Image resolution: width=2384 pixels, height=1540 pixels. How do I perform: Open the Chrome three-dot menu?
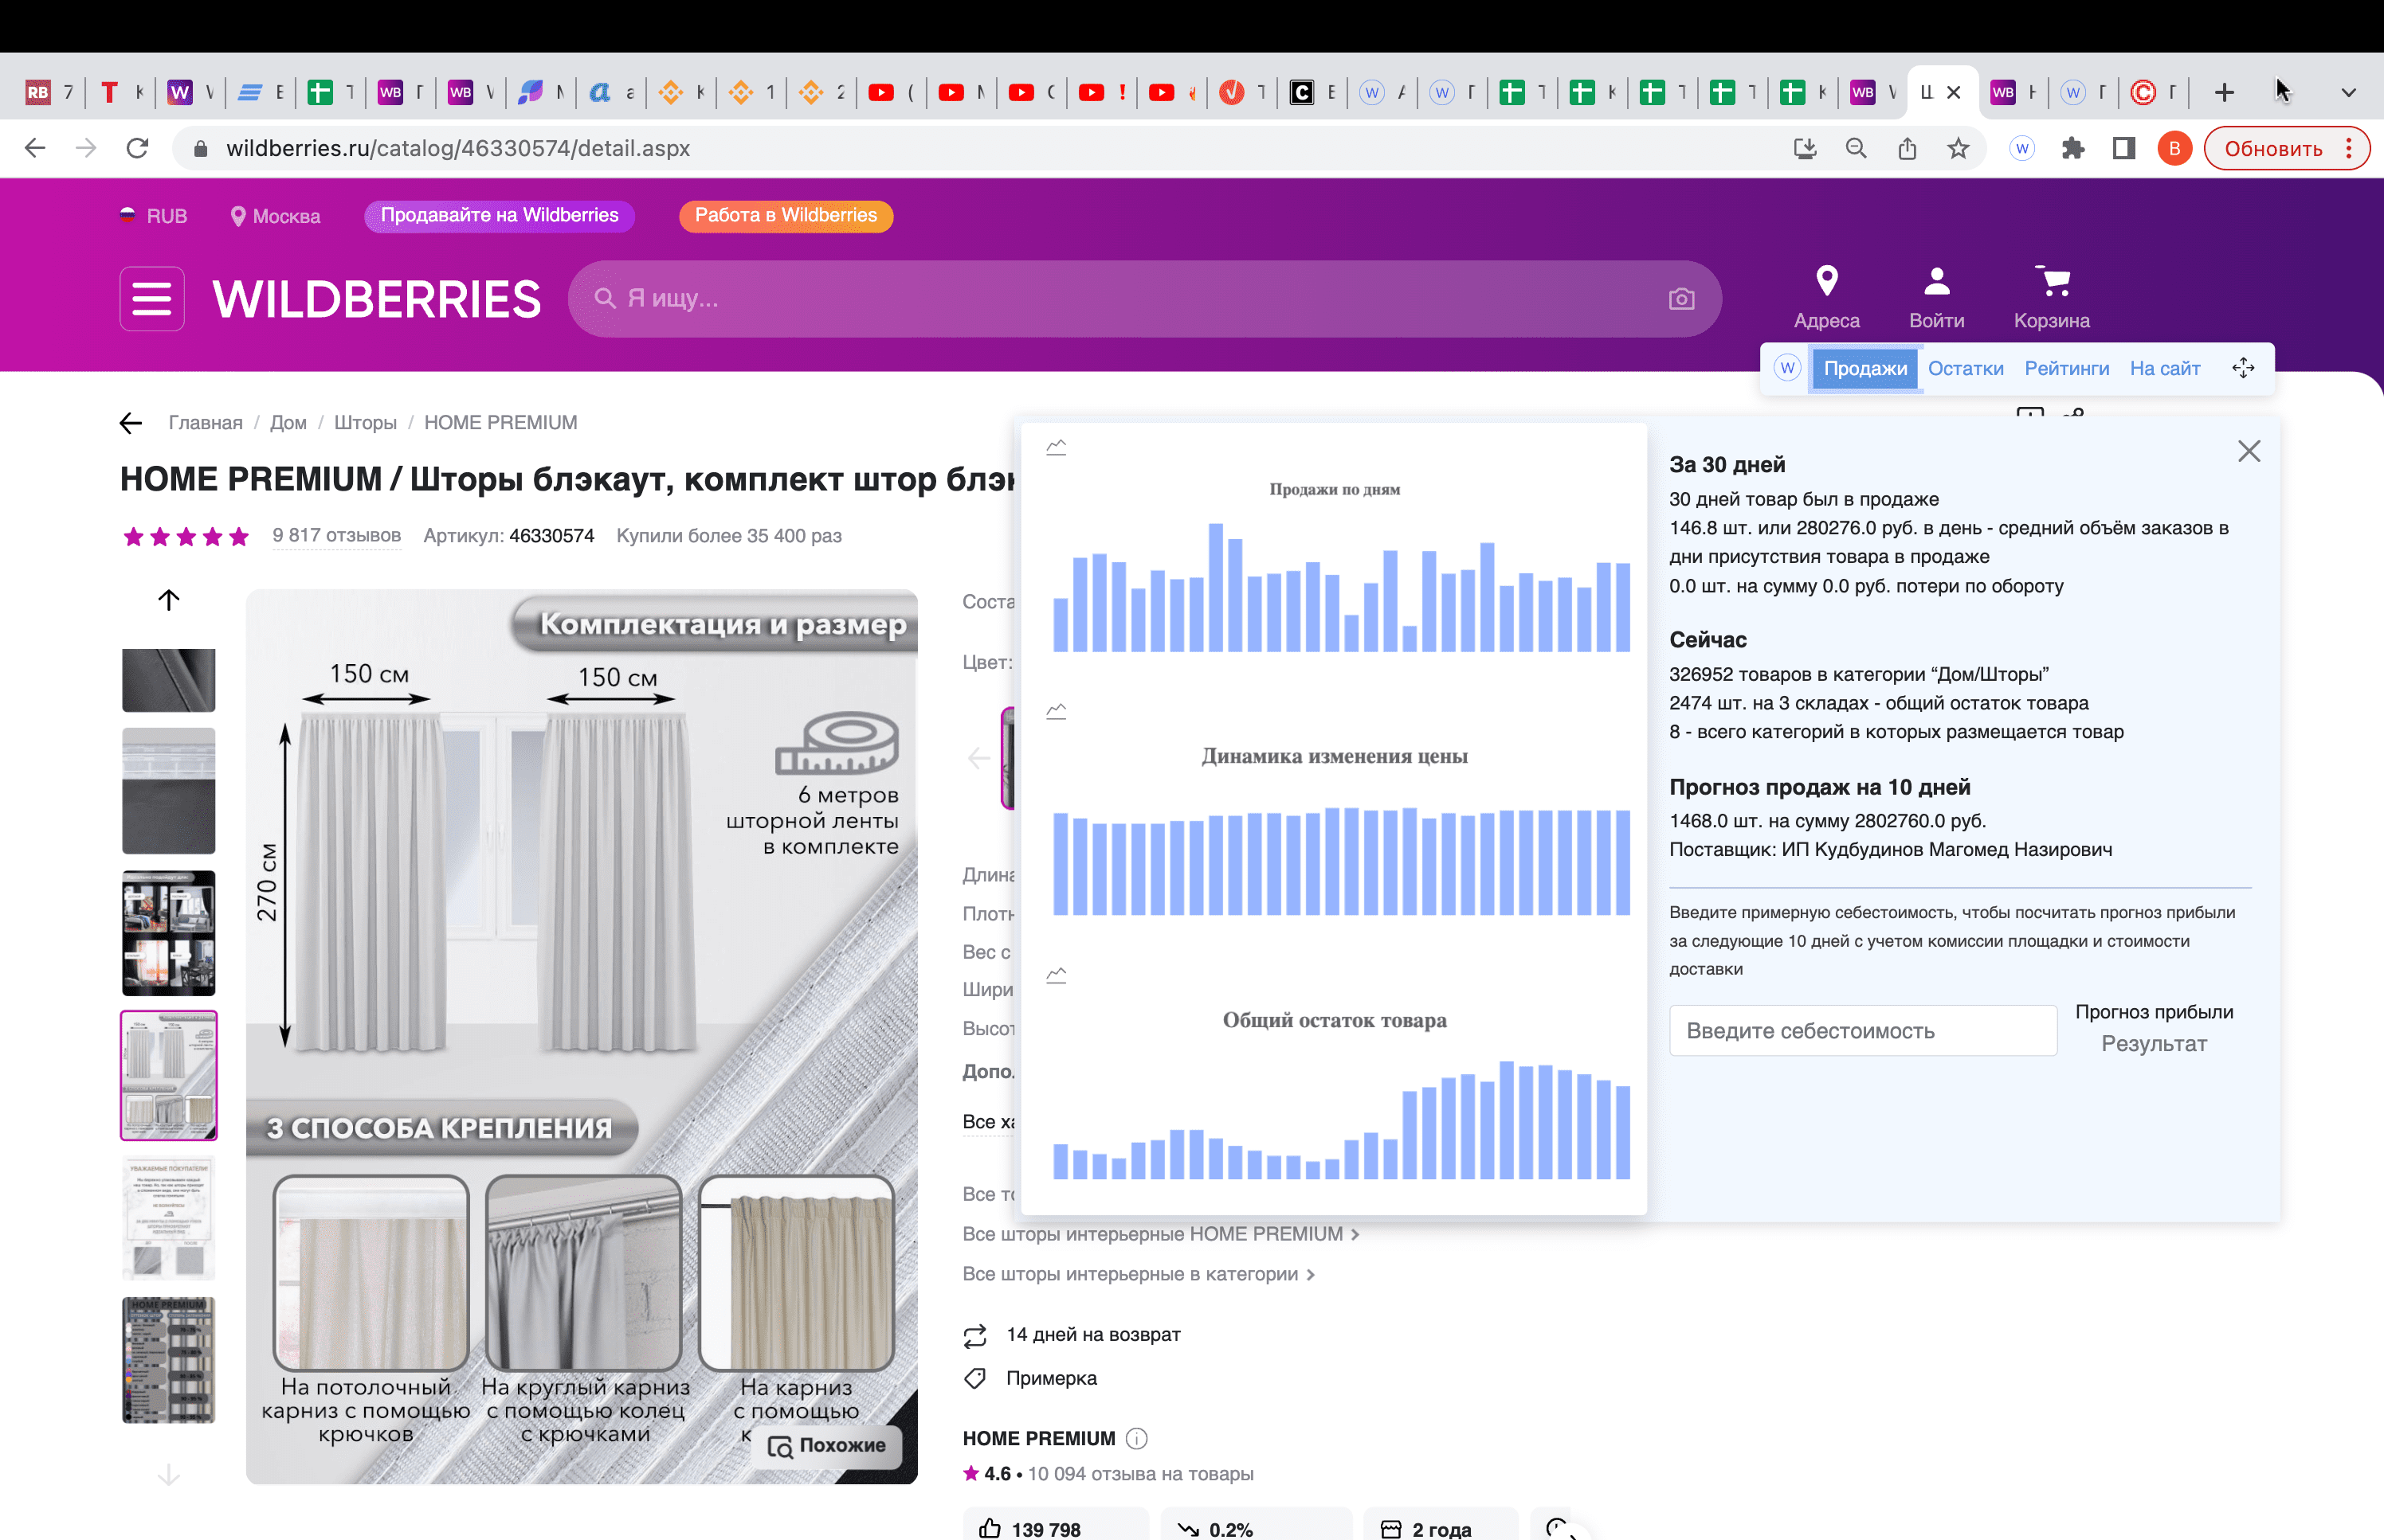pyautogui.click(x=2348, y=148)
